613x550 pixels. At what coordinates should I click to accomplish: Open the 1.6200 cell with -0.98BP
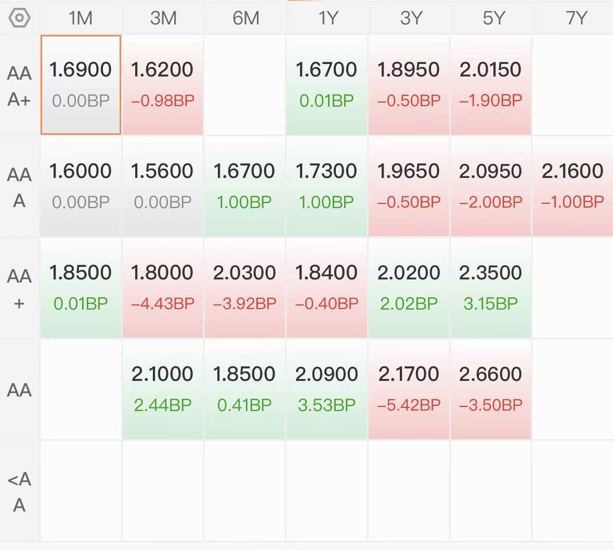(163, 84)
